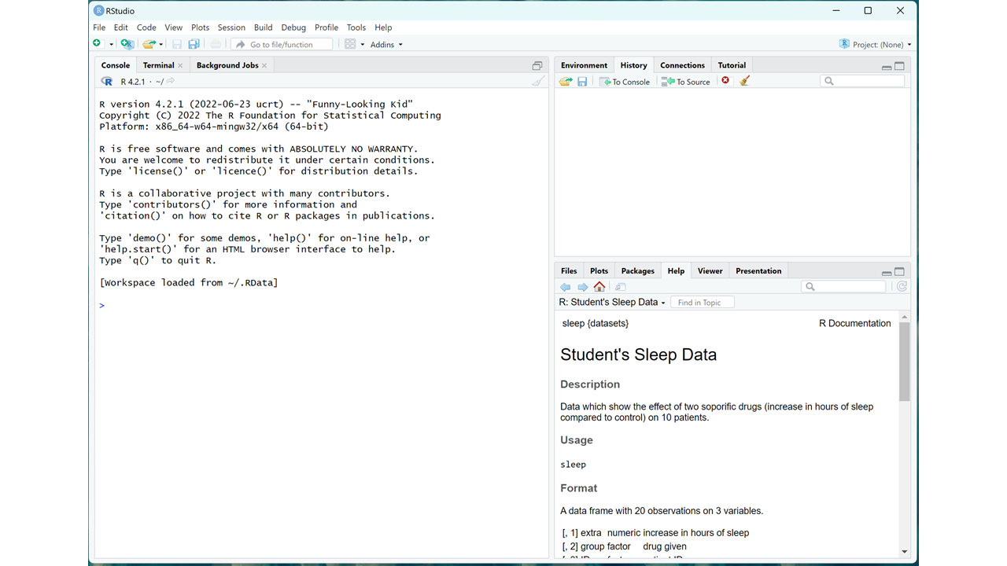Open the Help menu in menu bar
Image resolution: width=1007 pixels, height=566 pixels.
coord(383,28)
